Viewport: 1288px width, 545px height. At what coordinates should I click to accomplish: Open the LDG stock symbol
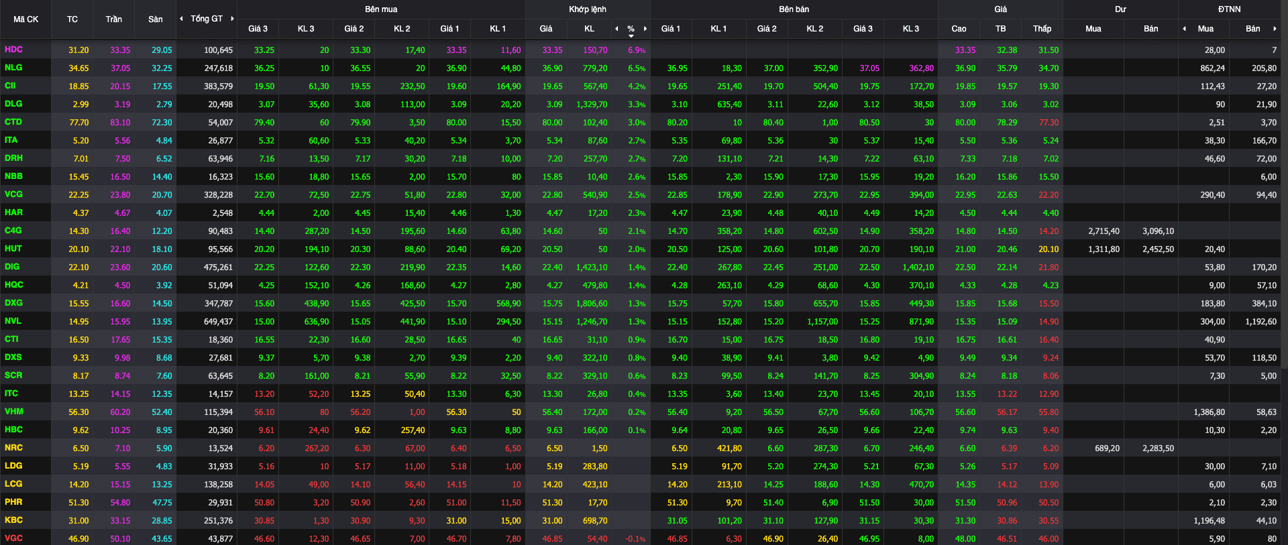(13, 466)
